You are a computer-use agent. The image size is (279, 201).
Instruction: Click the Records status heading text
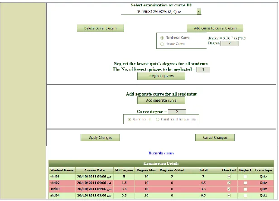[161, 153]
